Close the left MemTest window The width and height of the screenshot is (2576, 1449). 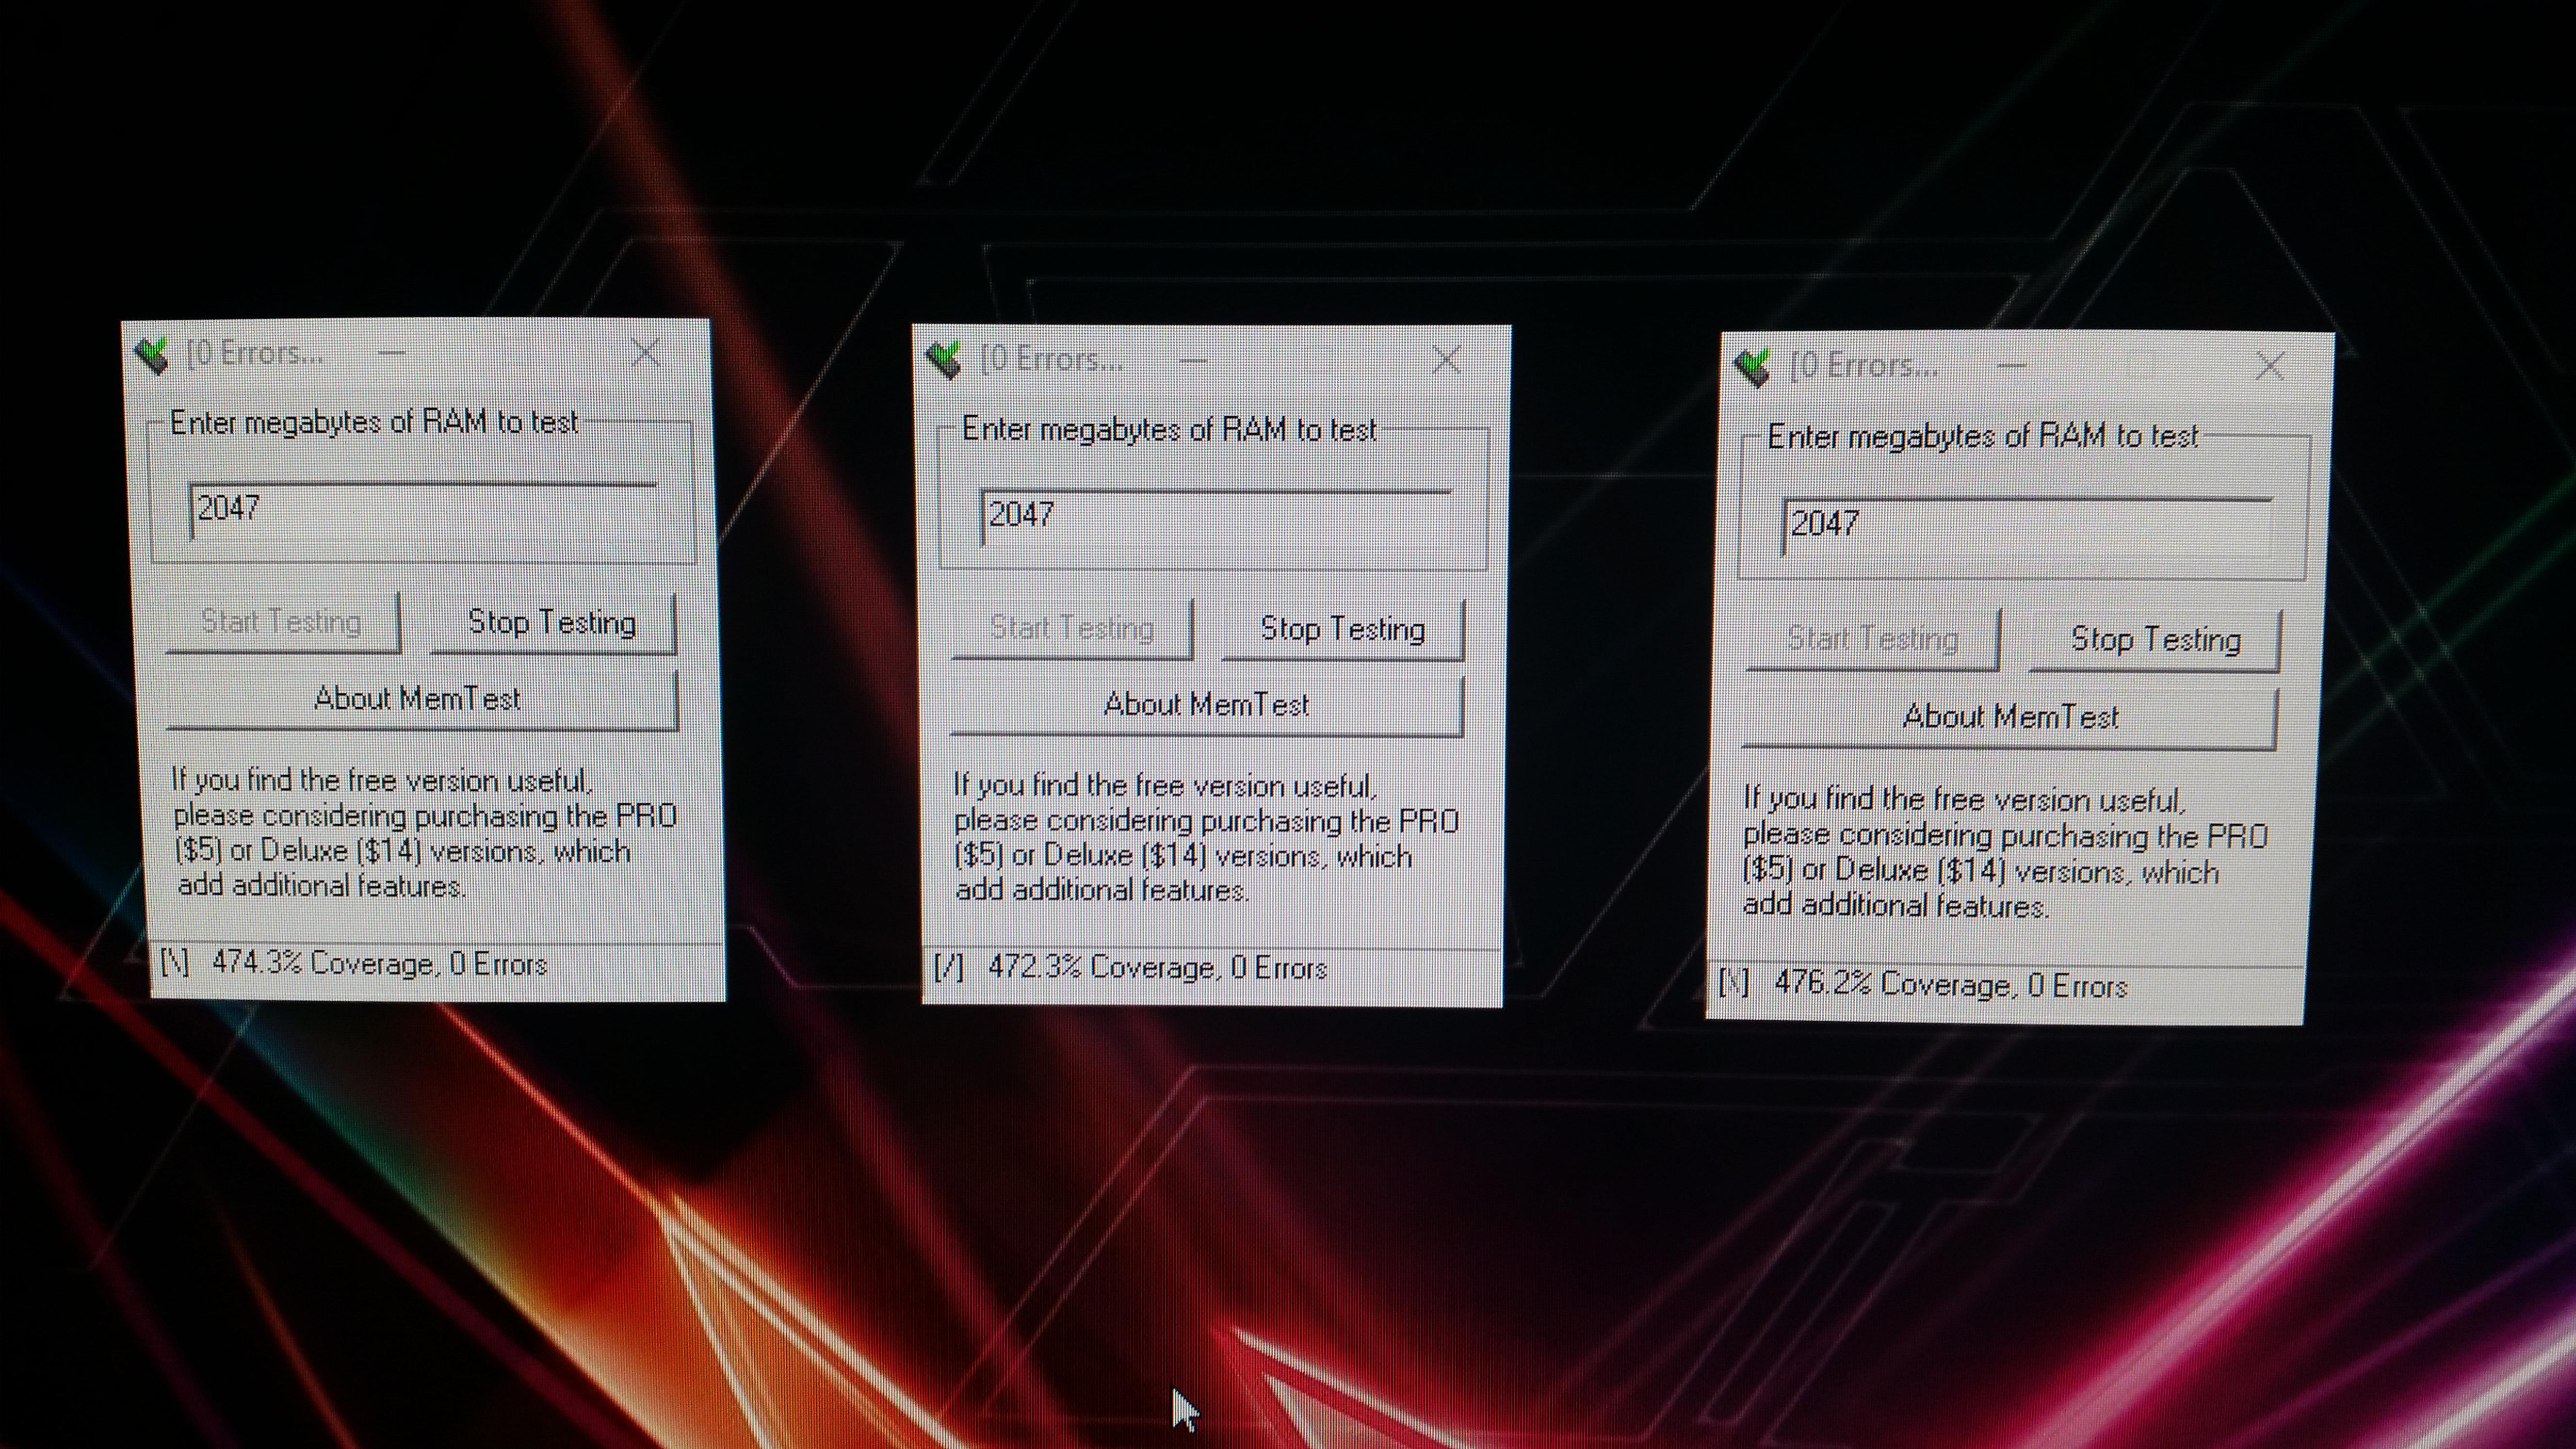tap(646, 353)
